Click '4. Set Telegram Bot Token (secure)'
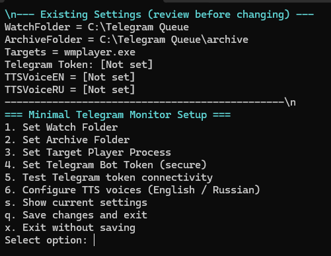Image resolution: width=331 pixels, height=256 pixels. (x=106, y=165)
